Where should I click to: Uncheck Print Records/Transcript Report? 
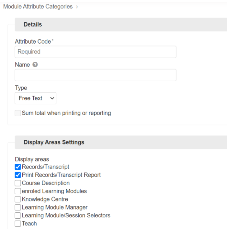click(18, 175)
